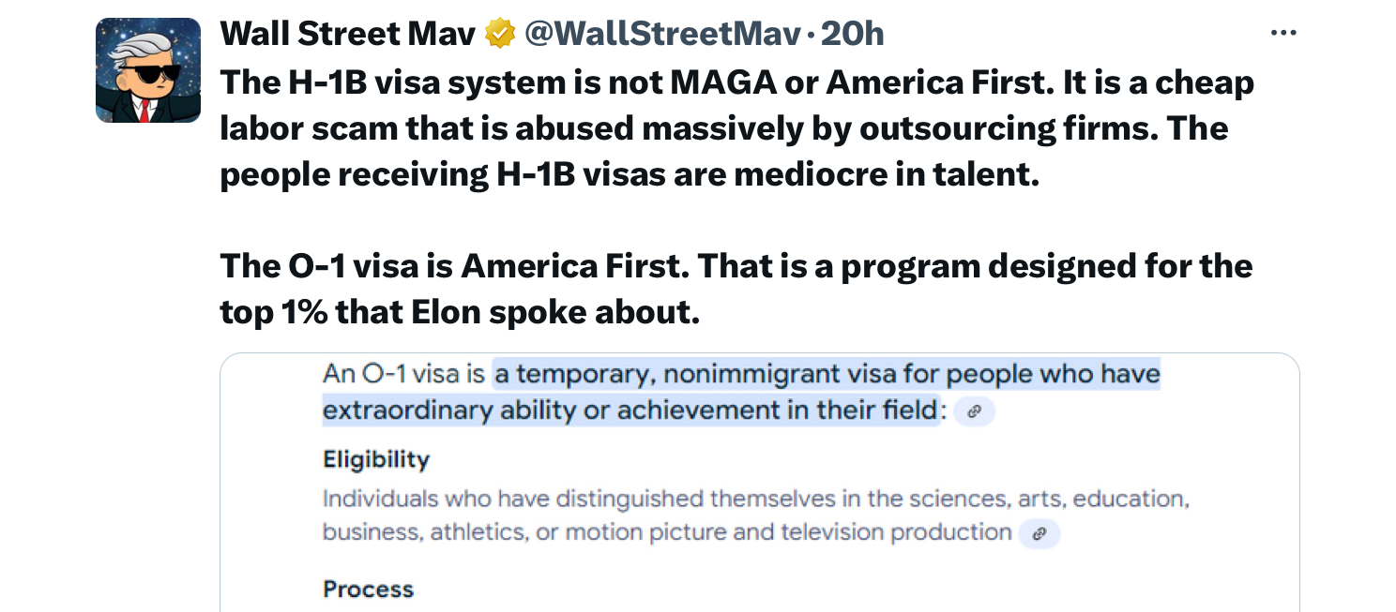Select the Eligibility heading
1396x612 pixels.
[x=376, y=460]
